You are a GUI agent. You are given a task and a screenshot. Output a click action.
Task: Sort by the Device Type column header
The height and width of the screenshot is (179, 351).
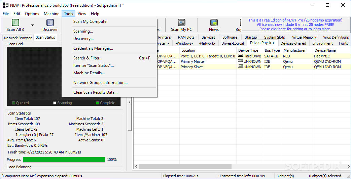250,50
